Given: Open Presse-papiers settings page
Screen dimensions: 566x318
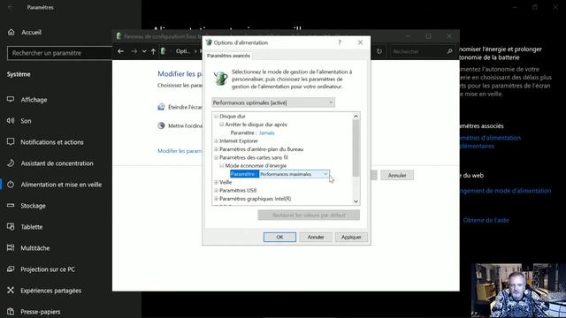Looking at the screenshot, I should (41, 312).
